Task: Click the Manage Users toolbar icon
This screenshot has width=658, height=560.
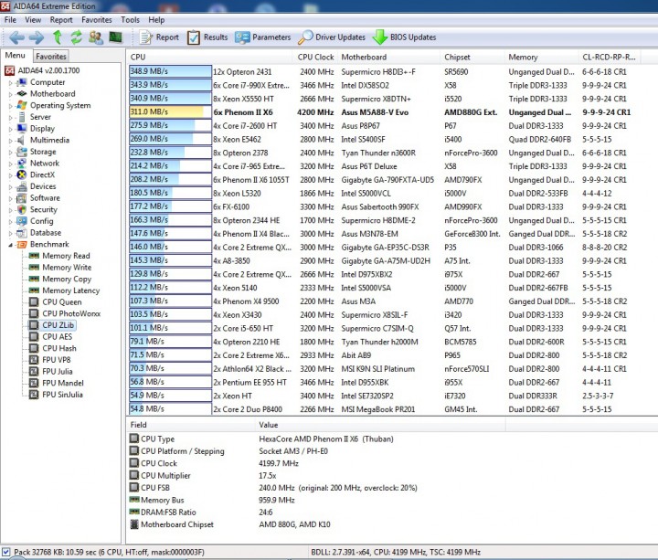Action: (x=96, y=37)
